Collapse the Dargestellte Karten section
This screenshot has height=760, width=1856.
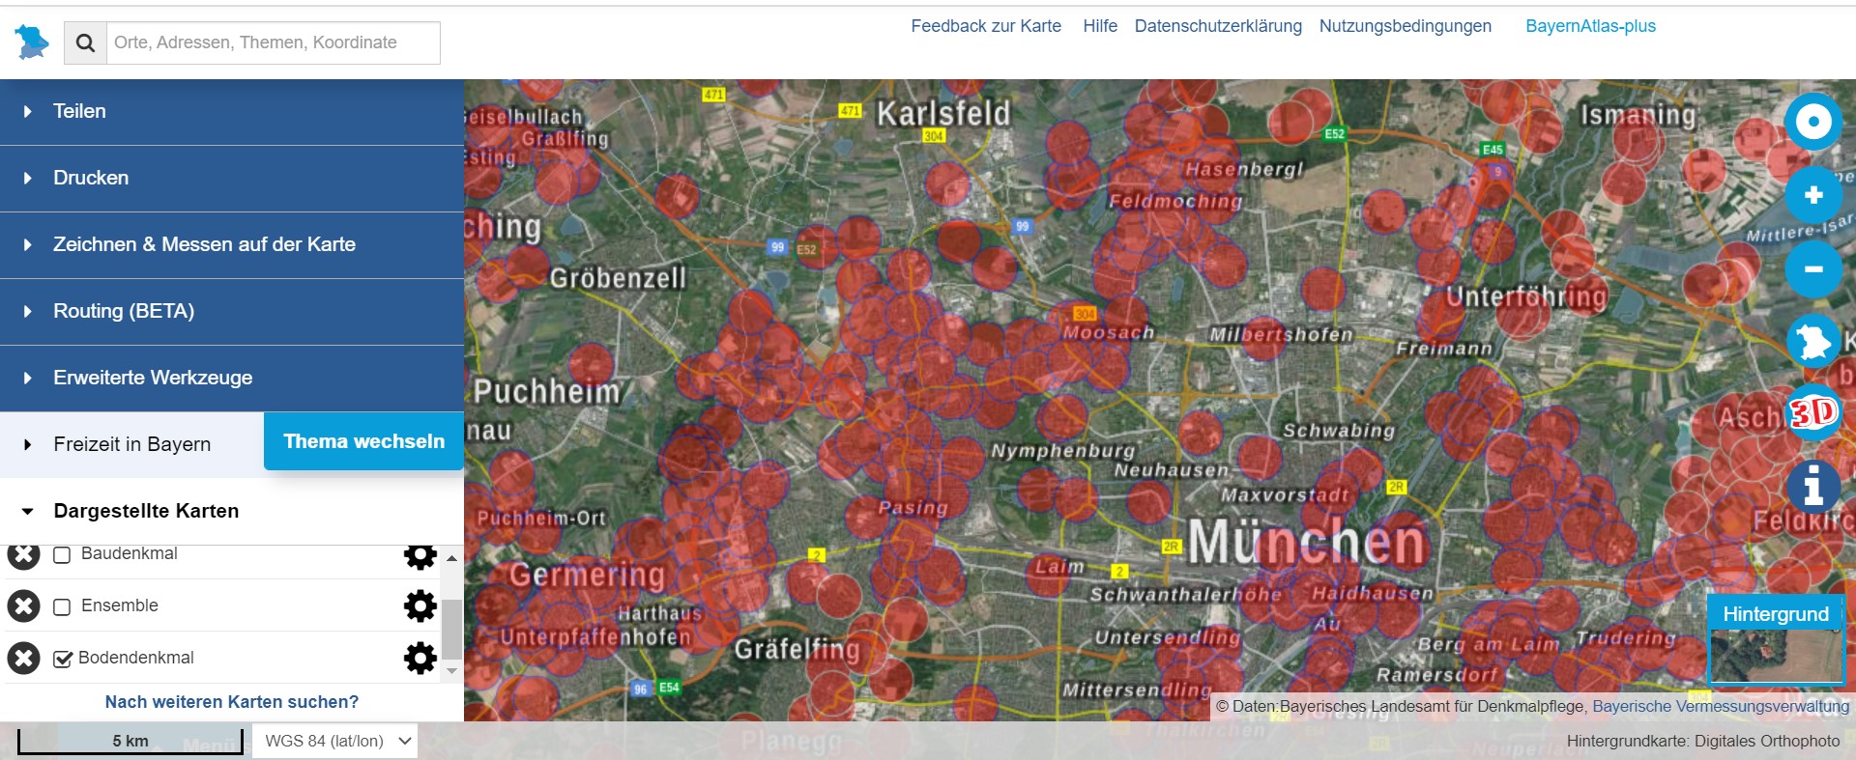[x=232, y=511]
